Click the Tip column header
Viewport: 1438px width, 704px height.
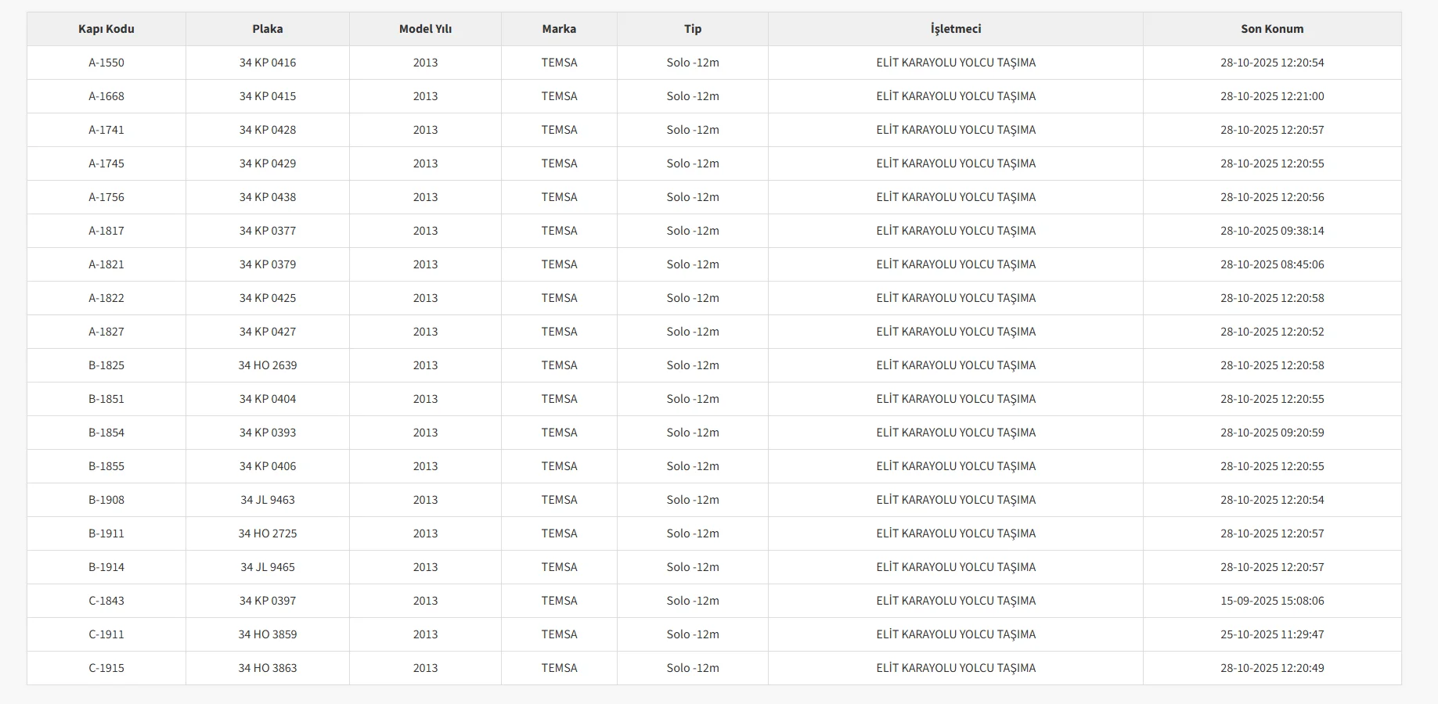[693, 29]
